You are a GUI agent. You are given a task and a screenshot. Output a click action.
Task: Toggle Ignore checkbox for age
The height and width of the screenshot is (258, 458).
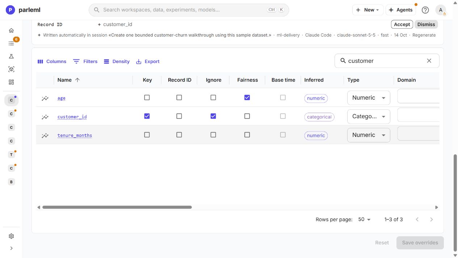click(213, 97)
